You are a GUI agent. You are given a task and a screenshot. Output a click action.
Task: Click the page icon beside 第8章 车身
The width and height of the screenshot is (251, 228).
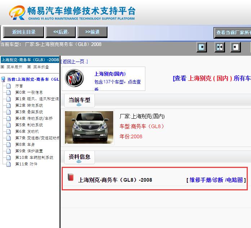pos(9,144)
